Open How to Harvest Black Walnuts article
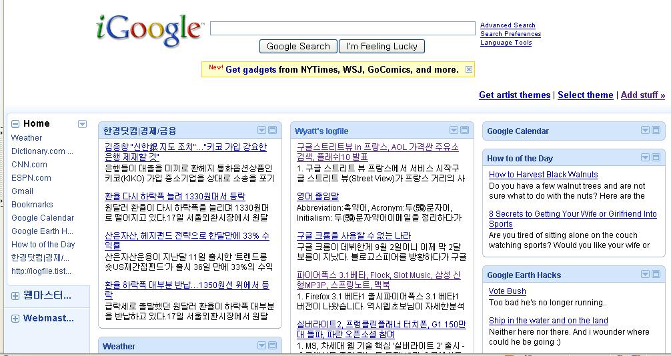671x356 pixels. [x=544, y=175]
